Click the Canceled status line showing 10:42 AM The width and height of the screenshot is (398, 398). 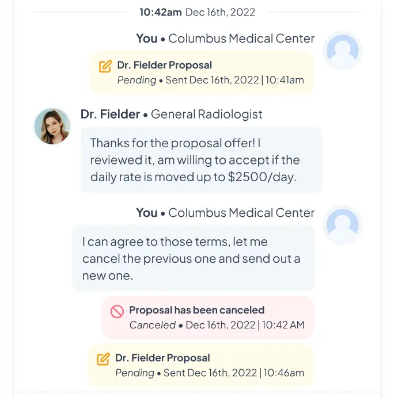click(x=217, y=325)
